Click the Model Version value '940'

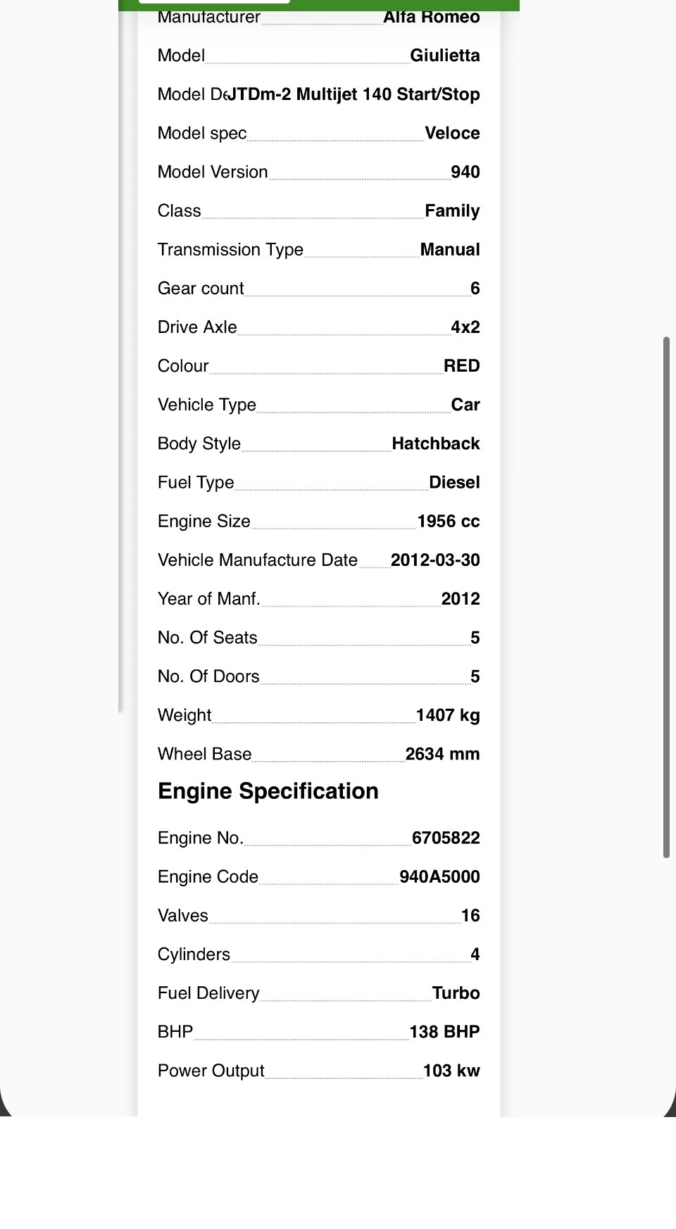pyautogui.click(x=465, y=172)
